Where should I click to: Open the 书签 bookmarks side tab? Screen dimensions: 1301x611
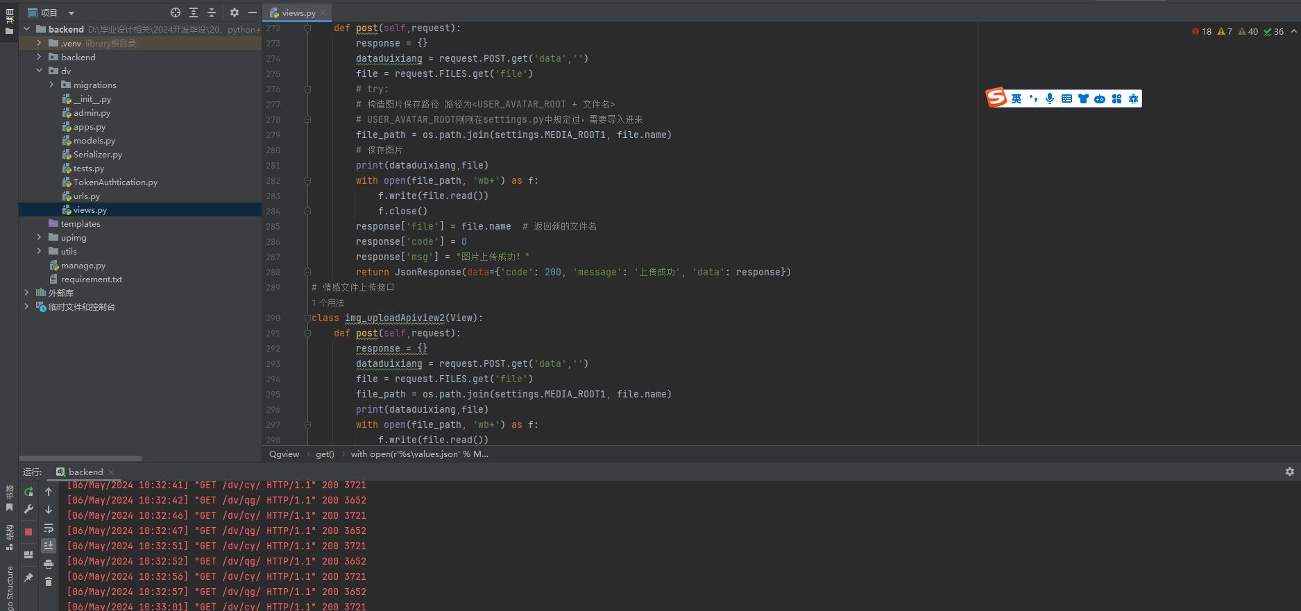9,499
